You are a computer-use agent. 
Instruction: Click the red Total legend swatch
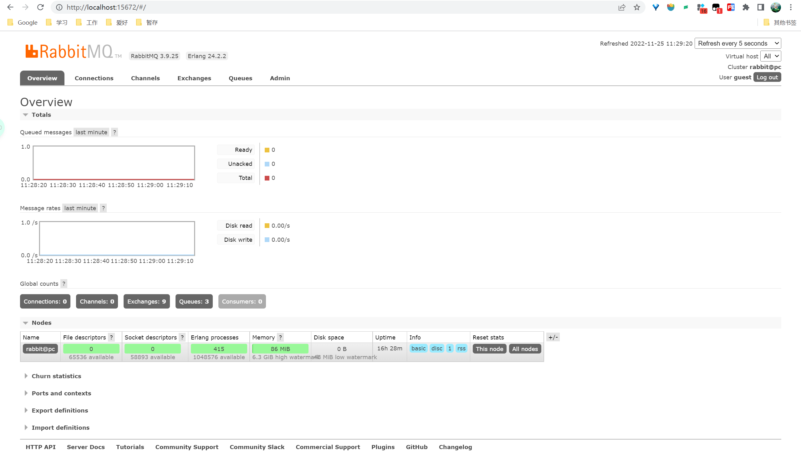(x=267, y=178)
